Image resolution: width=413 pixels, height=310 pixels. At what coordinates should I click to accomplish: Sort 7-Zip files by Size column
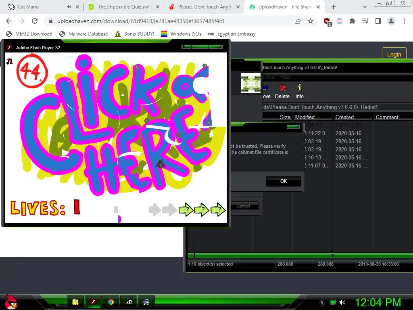[277, 117]
